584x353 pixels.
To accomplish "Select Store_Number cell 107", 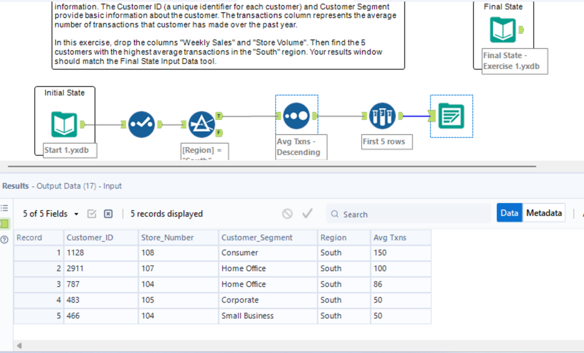I will click(178, 268).
